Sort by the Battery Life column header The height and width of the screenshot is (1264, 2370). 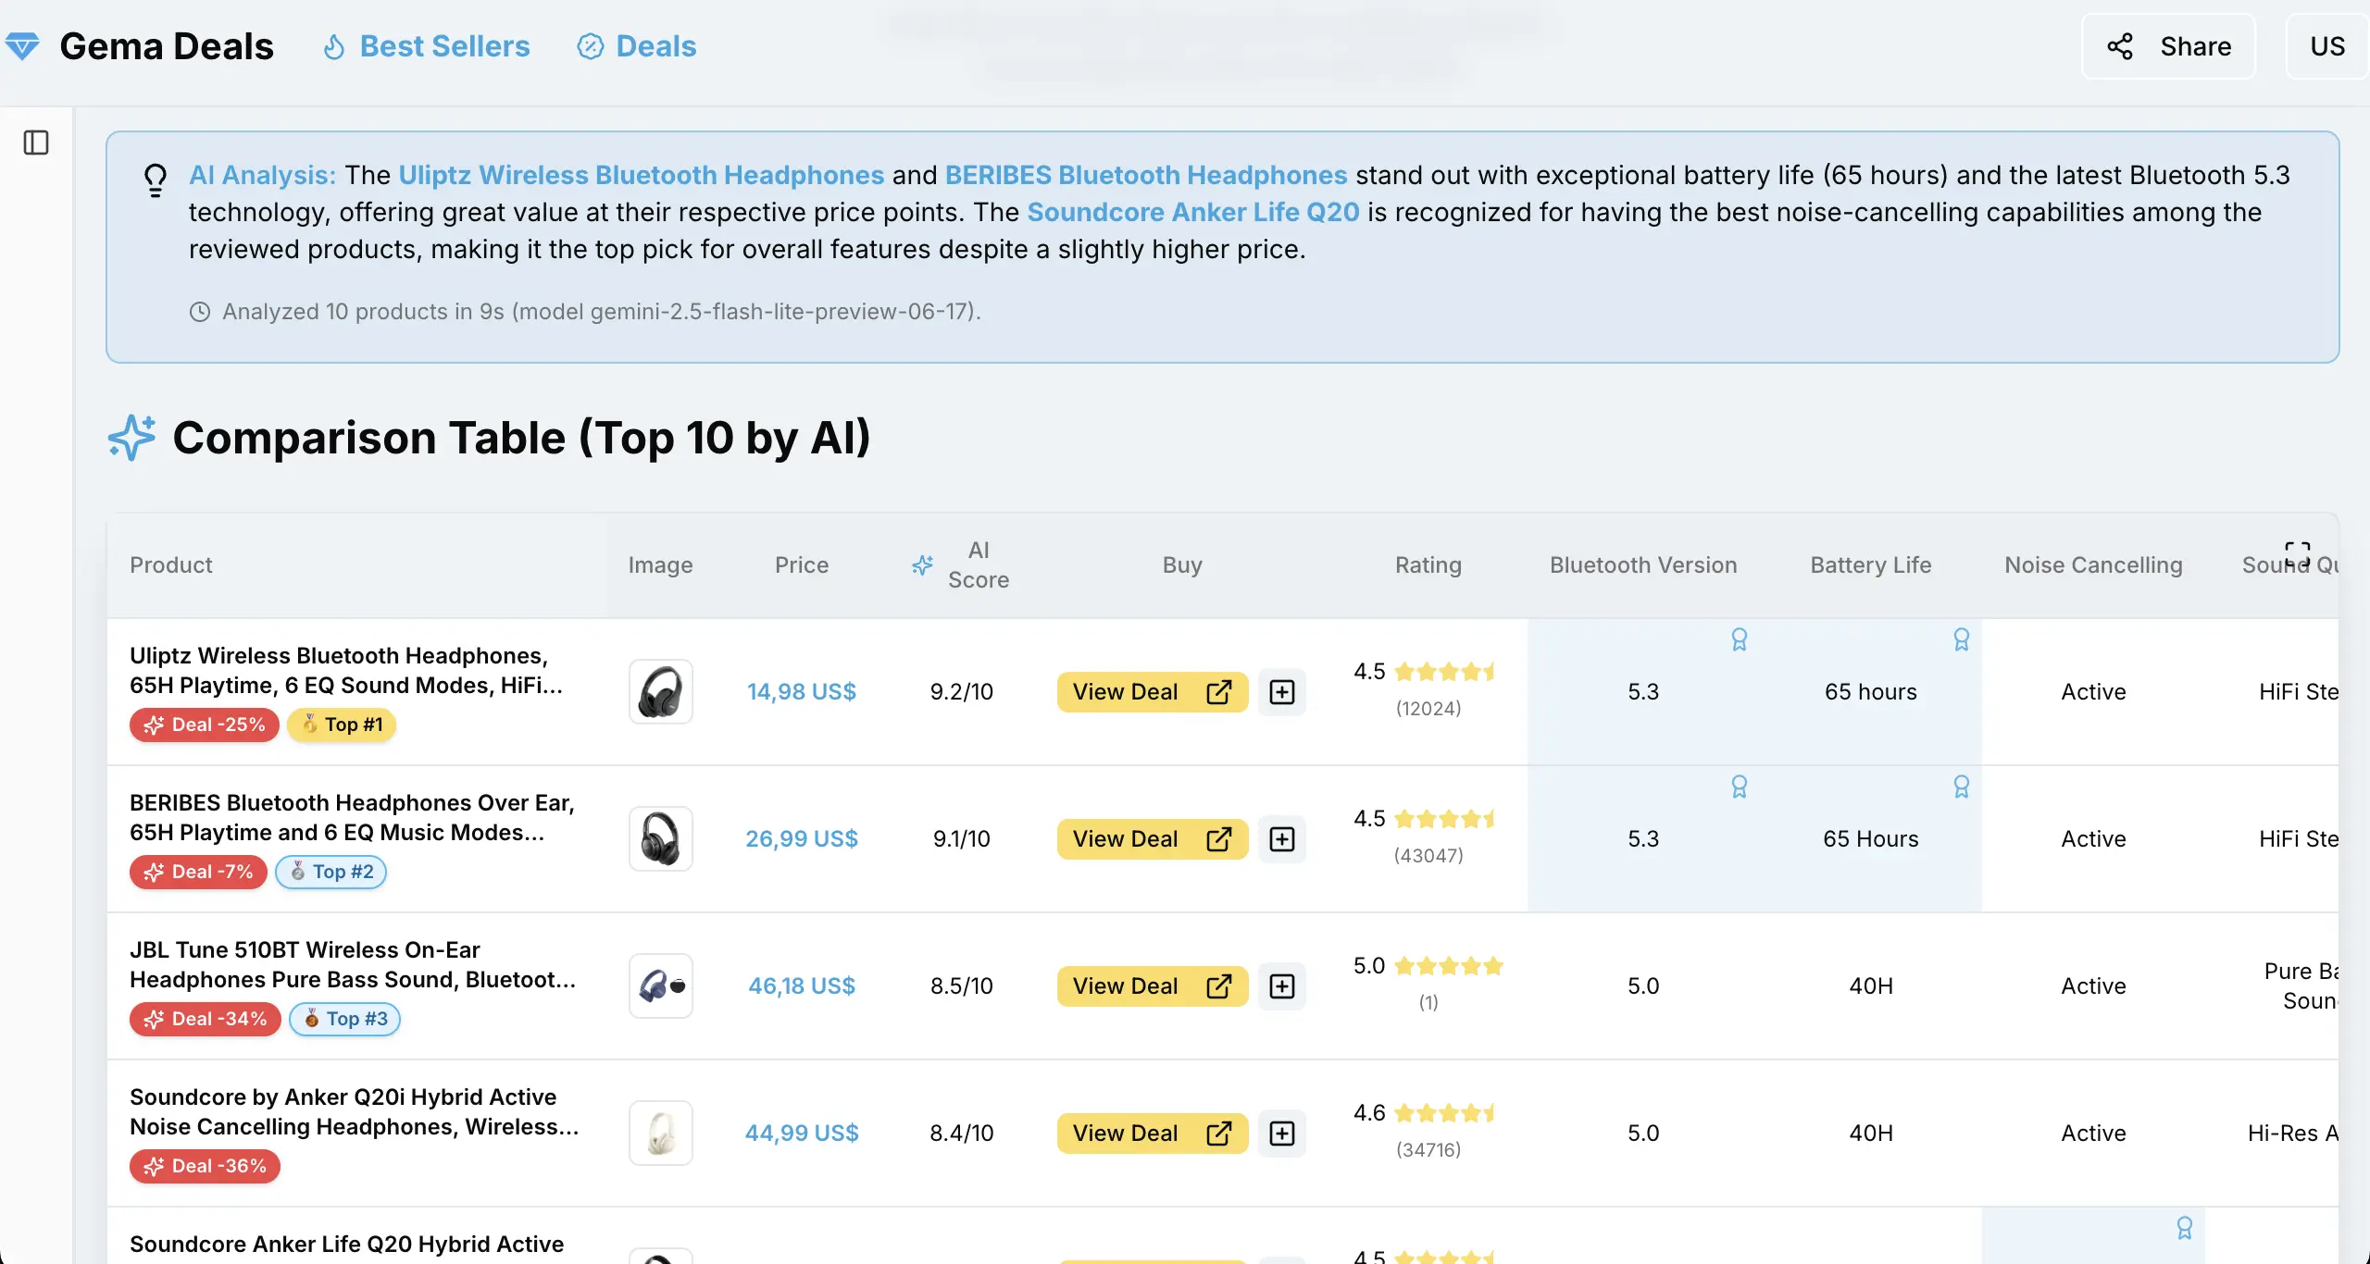(1870, 564)
